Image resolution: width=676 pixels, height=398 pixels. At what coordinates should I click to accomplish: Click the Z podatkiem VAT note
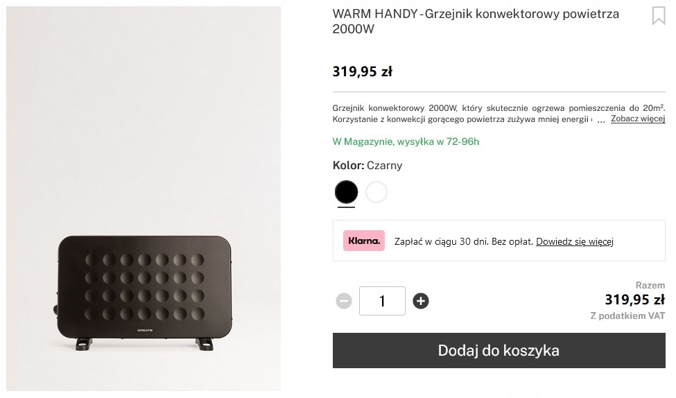[x=627, y=315]
